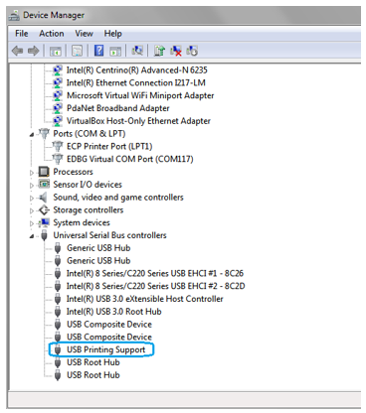Image resolution: width=366 pixels, height=413 pixels.
Task: Expand the Storage controllers node
Action: pyautogui.click(x=32, y=210)
